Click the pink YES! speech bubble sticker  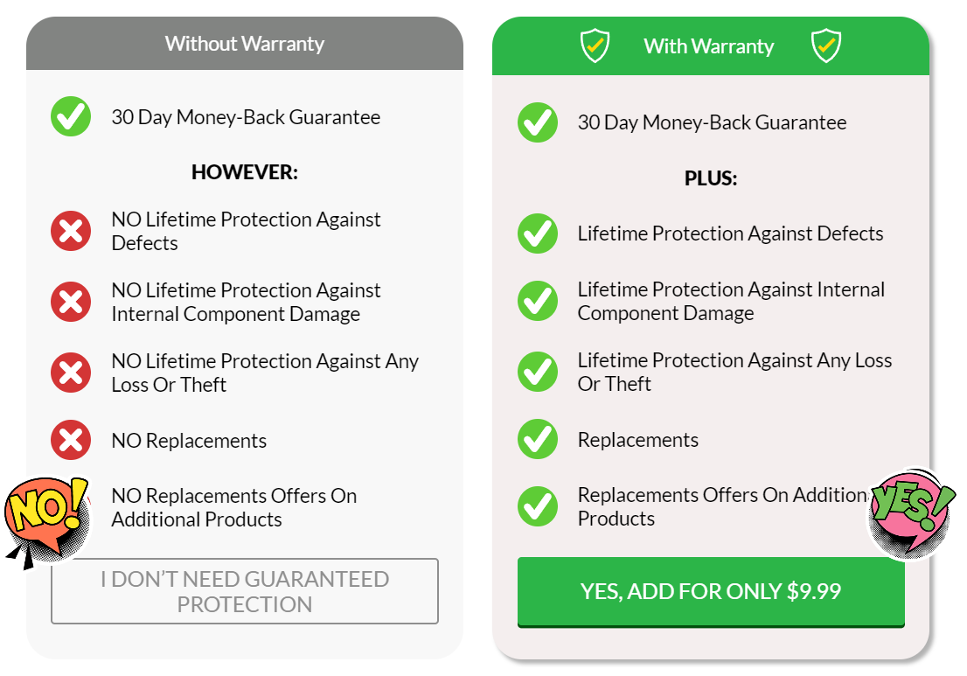(x=912, y=512)
